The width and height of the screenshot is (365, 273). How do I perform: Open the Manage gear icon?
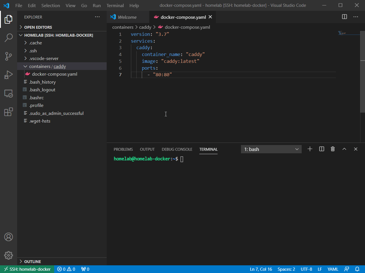tap(9, 255)
